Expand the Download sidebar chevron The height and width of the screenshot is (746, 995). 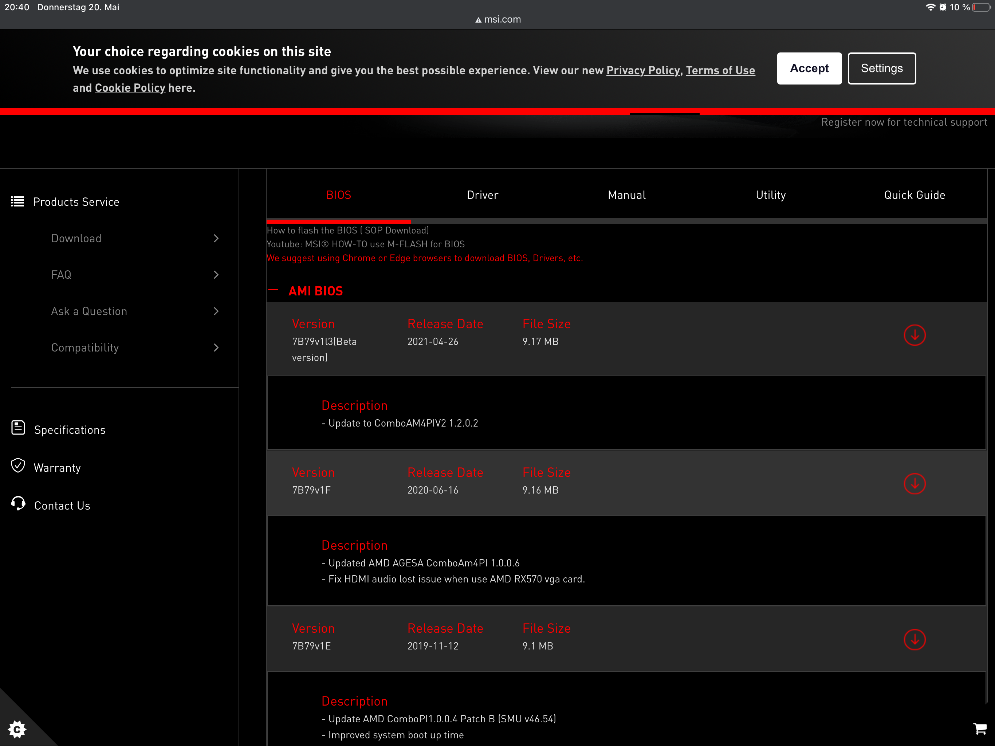click(x=216, y=239)
